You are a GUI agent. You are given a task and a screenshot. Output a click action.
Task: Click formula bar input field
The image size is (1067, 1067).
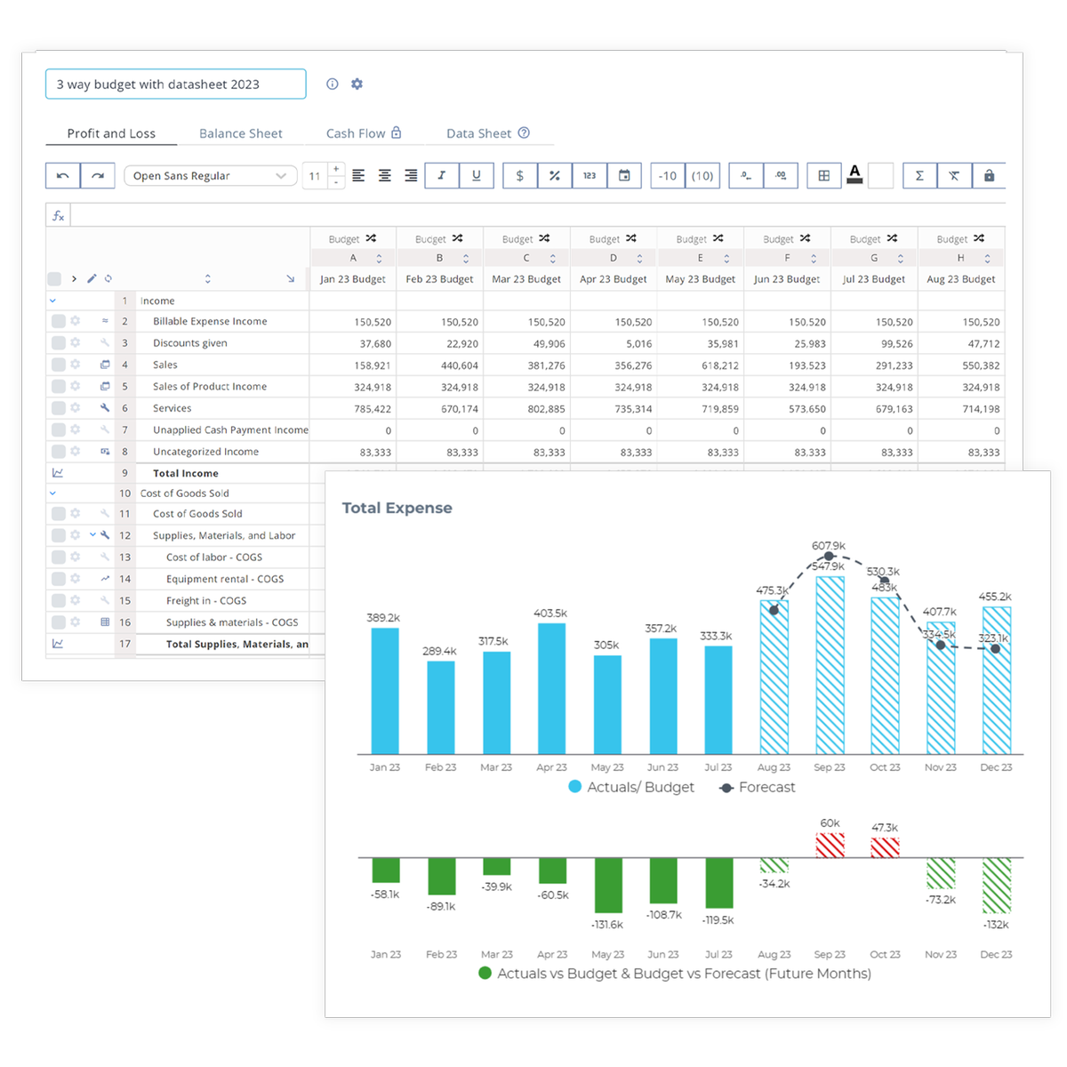click(x=537, y=215)
